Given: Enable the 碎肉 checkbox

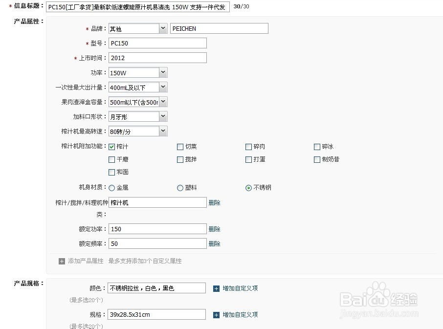Looking at the screenshot, I should click(x=248, y=147).
